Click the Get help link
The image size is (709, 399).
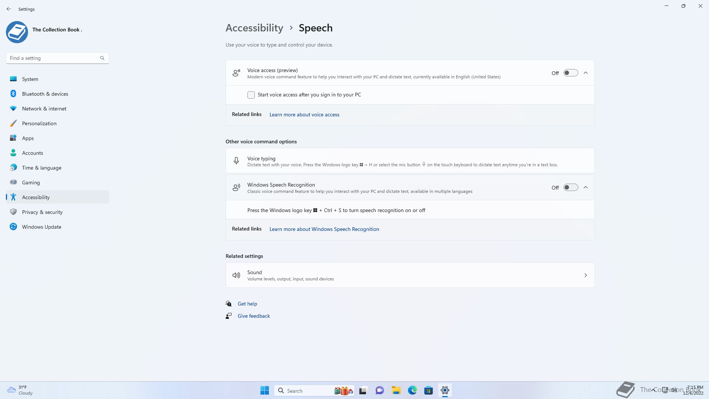tap(247, 304)
